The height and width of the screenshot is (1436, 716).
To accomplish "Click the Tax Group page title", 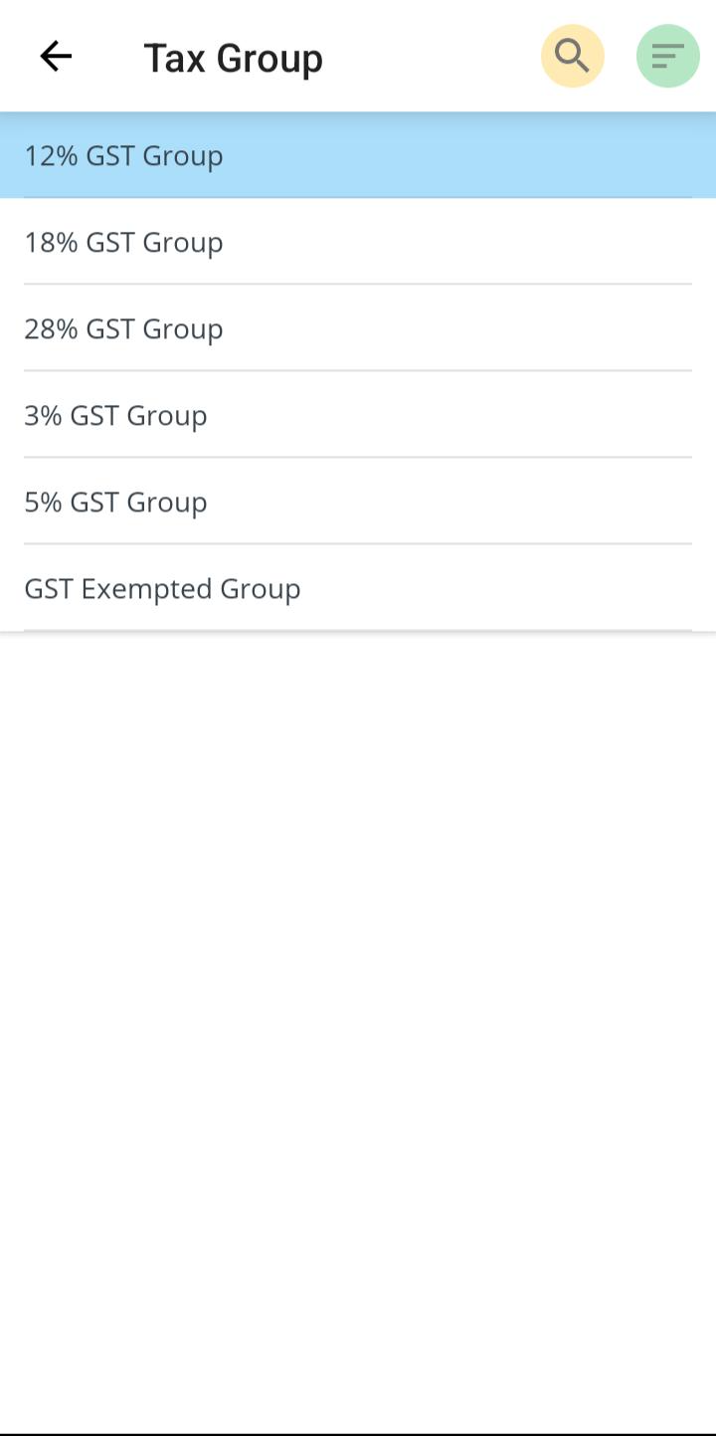I will 233,59.
